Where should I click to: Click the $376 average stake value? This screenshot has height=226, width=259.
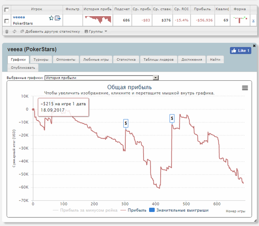point(166,20)
